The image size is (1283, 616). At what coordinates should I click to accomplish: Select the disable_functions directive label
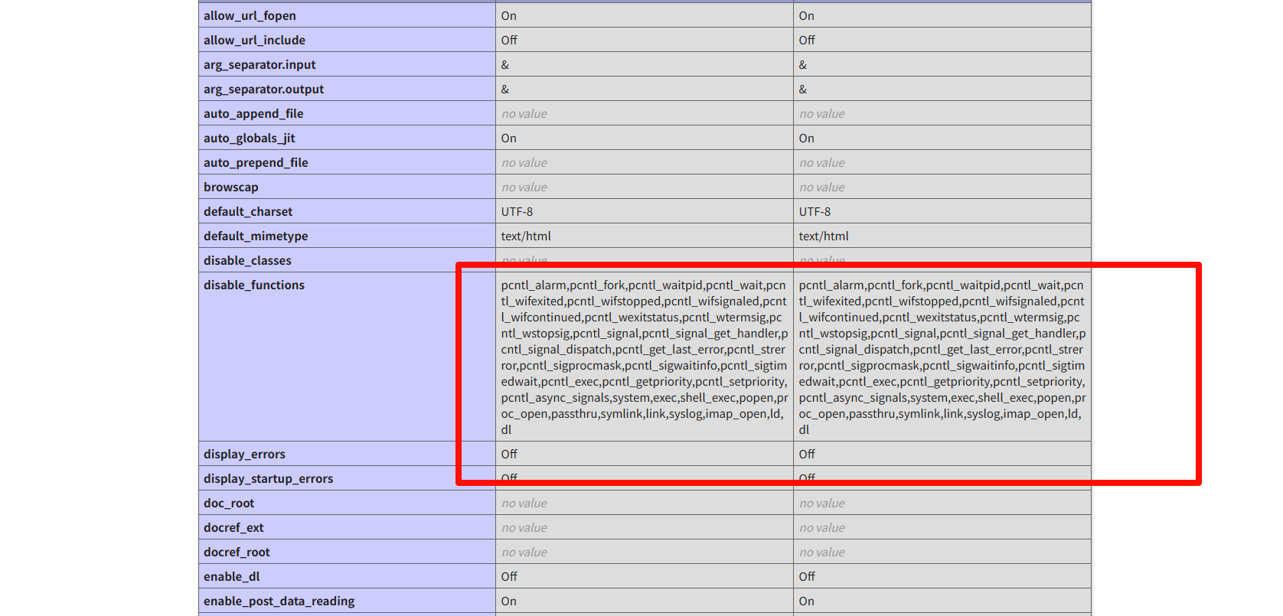254,285
